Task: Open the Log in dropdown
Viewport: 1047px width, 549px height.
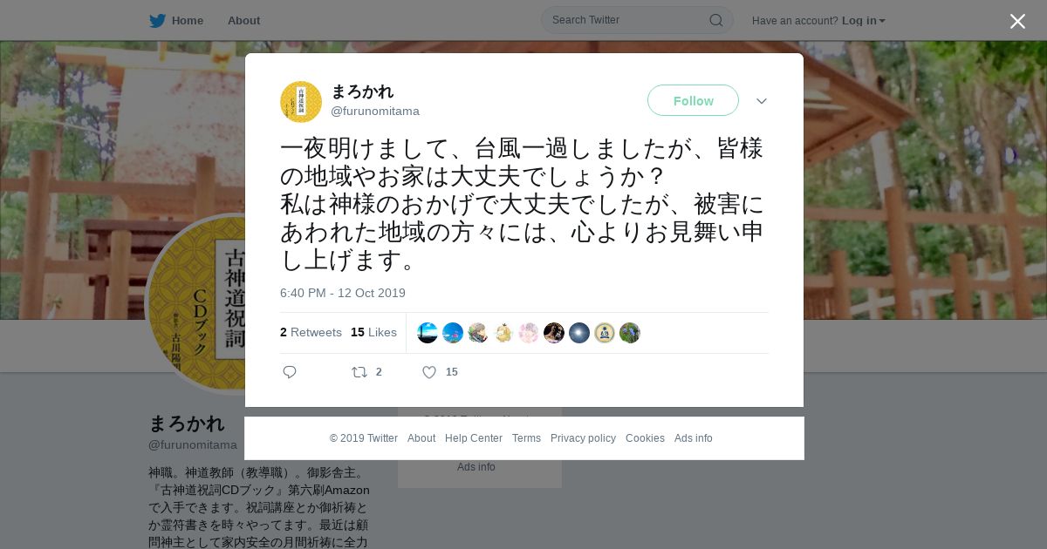Action: point(864,21)
